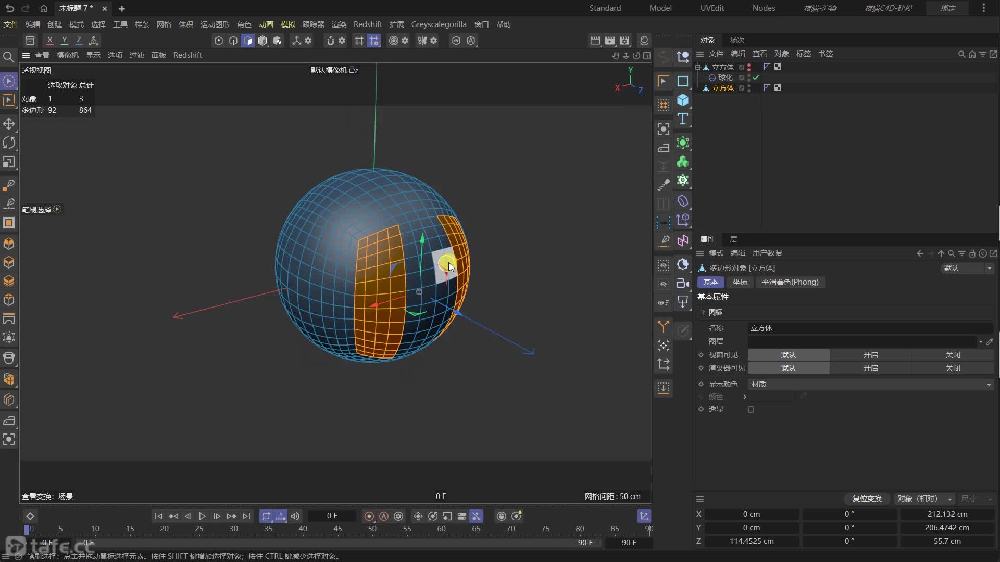Open the 图层 dropdown arrow

[x=980, y=342]
